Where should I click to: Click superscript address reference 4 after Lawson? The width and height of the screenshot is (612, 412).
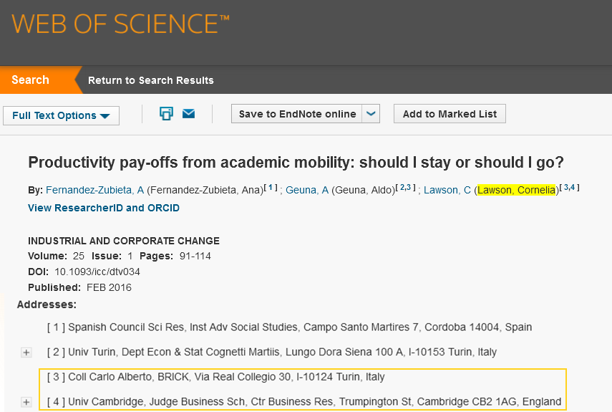pyautogui.click(x=573, y=188)
